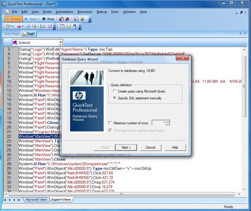
Task: Click the scroll-down arrow of the editor
Action: [x=244, y=189]
